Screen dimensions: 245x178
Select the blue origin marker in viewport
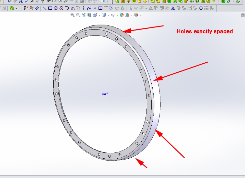point(105,94)
